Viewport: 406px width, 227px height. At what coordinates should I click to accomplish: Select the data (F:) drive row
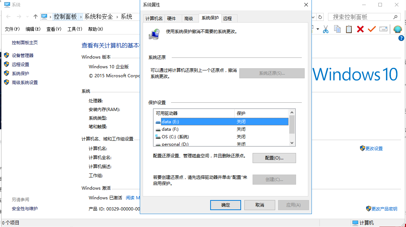(222, 129)
